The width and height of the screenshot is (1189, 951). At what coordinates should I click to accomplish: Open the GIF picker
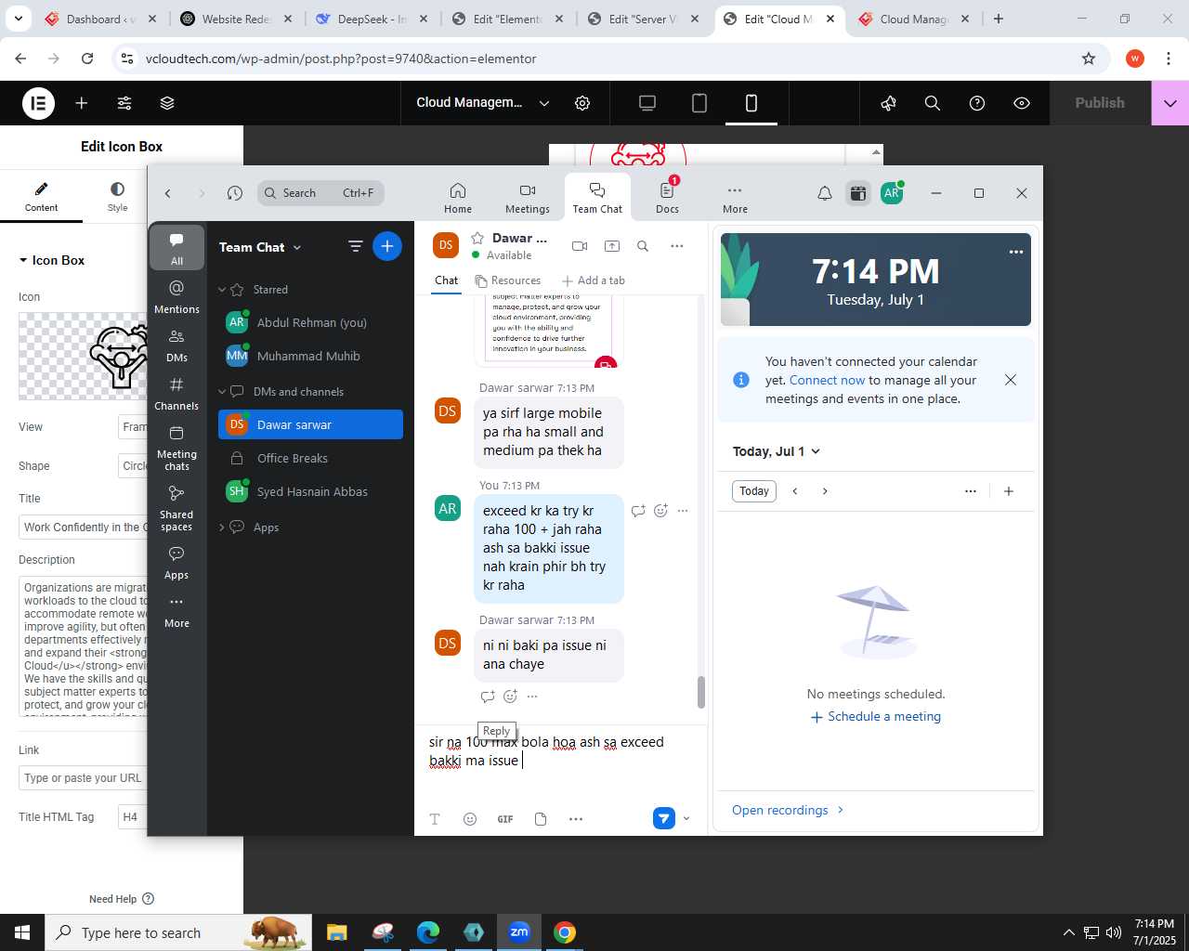[505, 819]
